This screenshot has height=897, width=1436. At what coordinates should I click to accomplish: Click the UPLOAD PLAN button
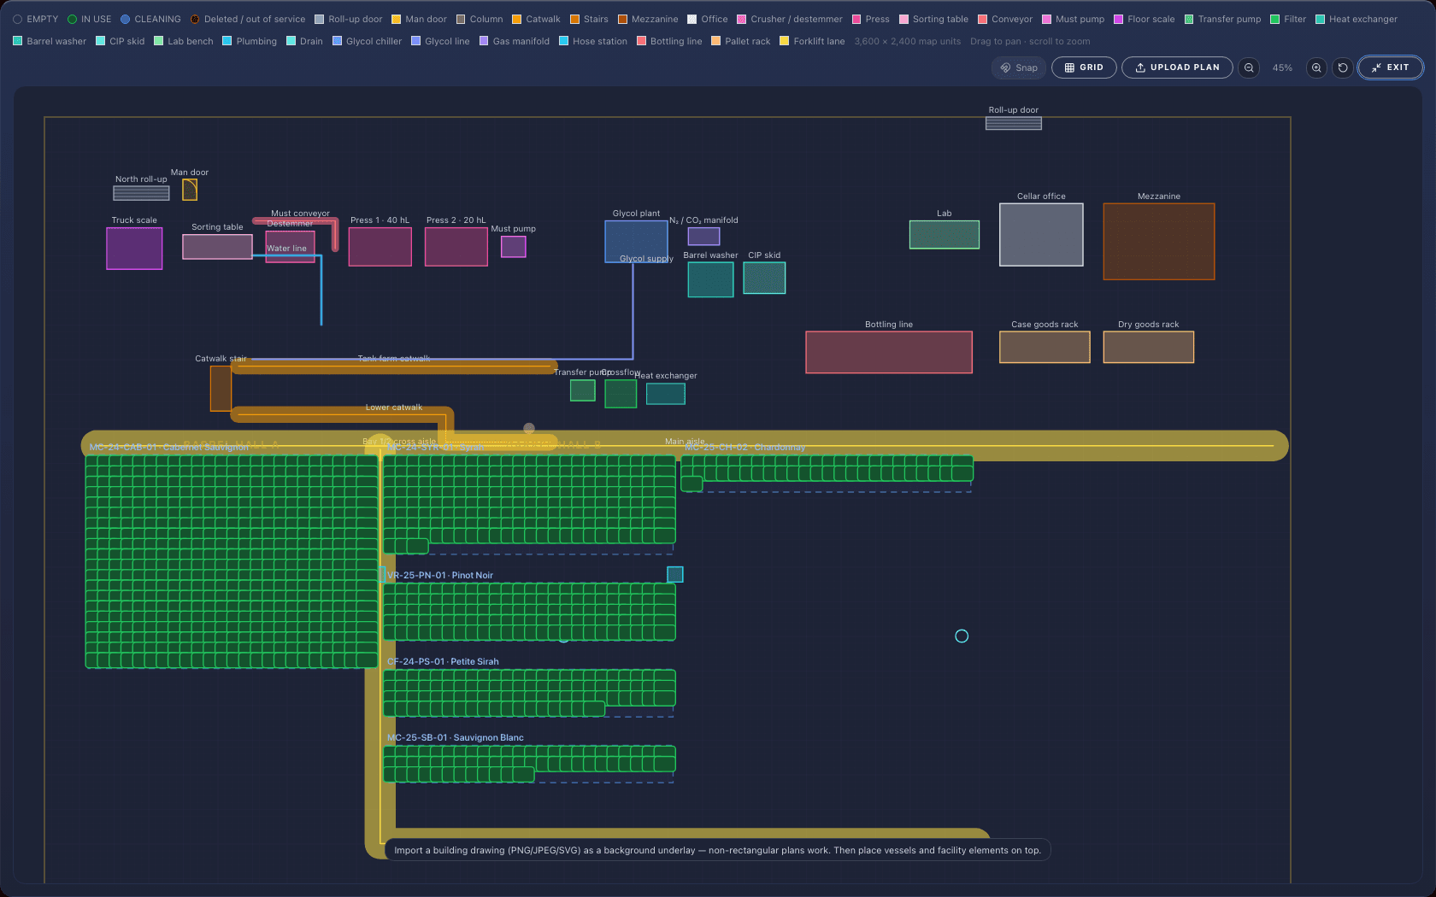click(1177, 67)
